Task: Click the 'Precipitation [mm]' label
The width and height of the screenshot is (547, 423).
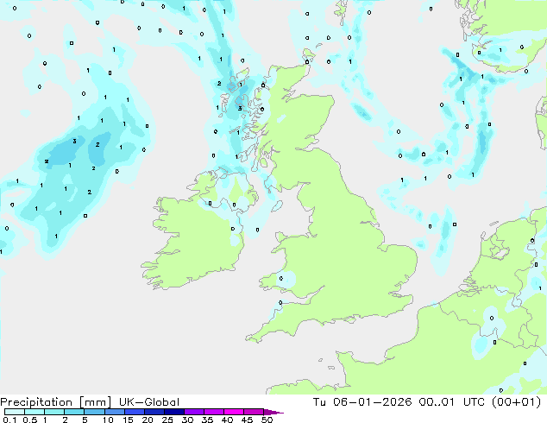Action: 56,402
